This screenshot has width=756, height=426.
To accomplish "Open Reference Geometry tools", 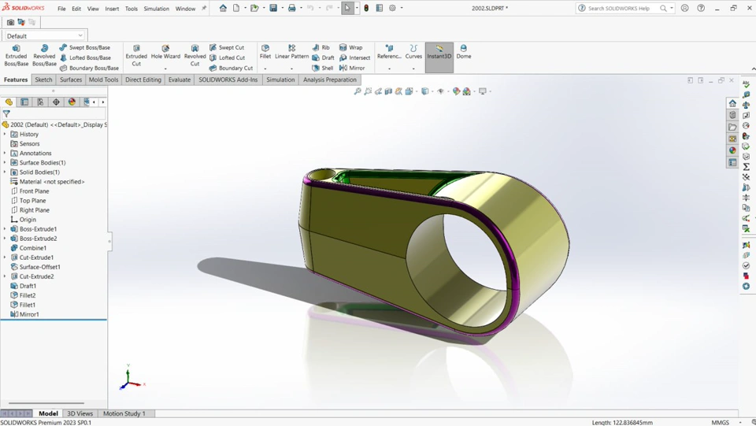I will coord(389,52).
